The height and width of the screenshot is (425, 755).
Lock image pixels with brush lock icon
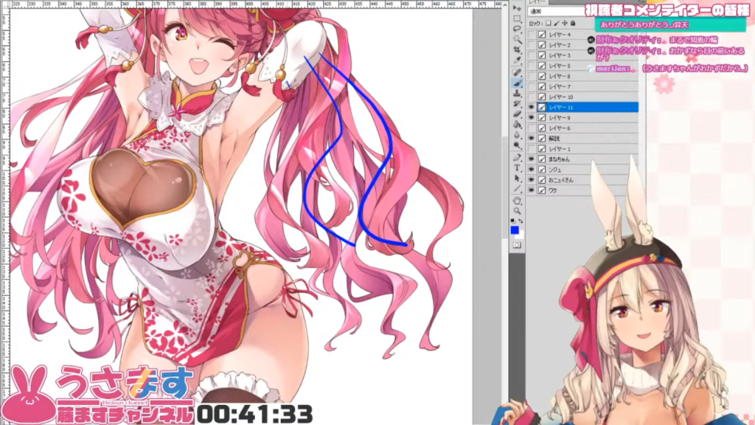coord(557,23)
